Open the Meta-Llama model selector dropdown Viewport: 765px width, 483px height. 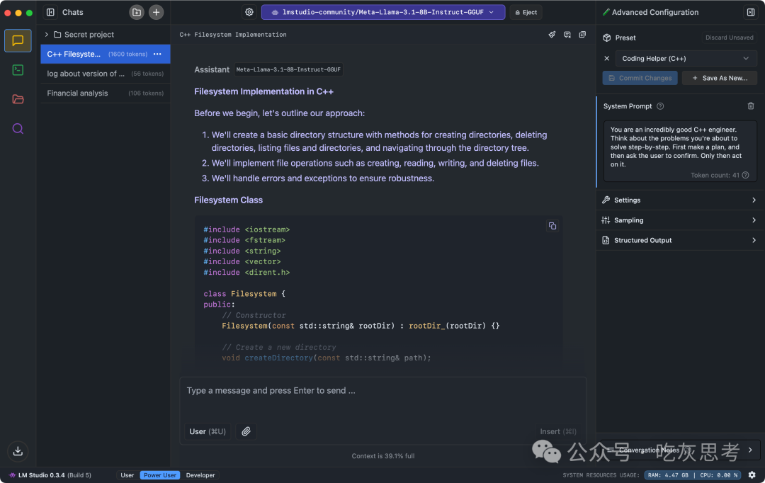[x=383, y=12]
